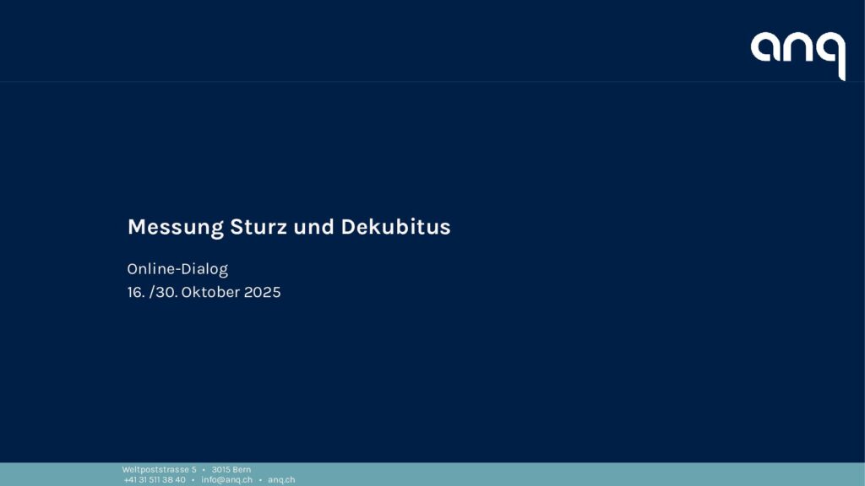Click the 3015 Bern postal text
Viewport: 865px width, 486px height.
[x=231, y=469]
